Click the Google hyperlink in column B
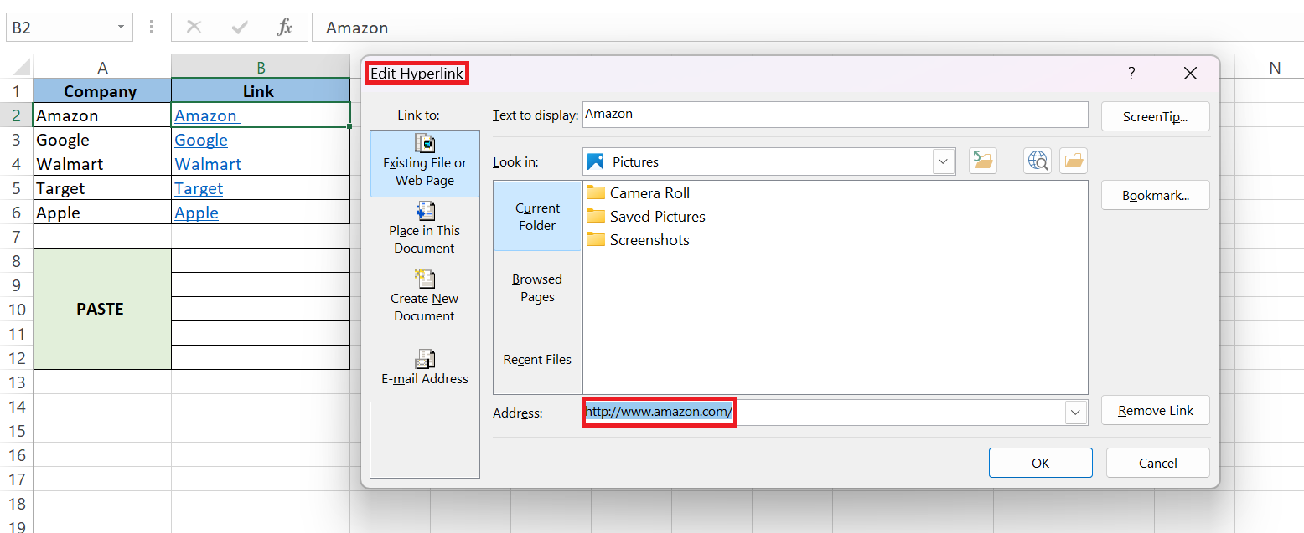This screenshot has height=533, width=1304. (201, 141)
